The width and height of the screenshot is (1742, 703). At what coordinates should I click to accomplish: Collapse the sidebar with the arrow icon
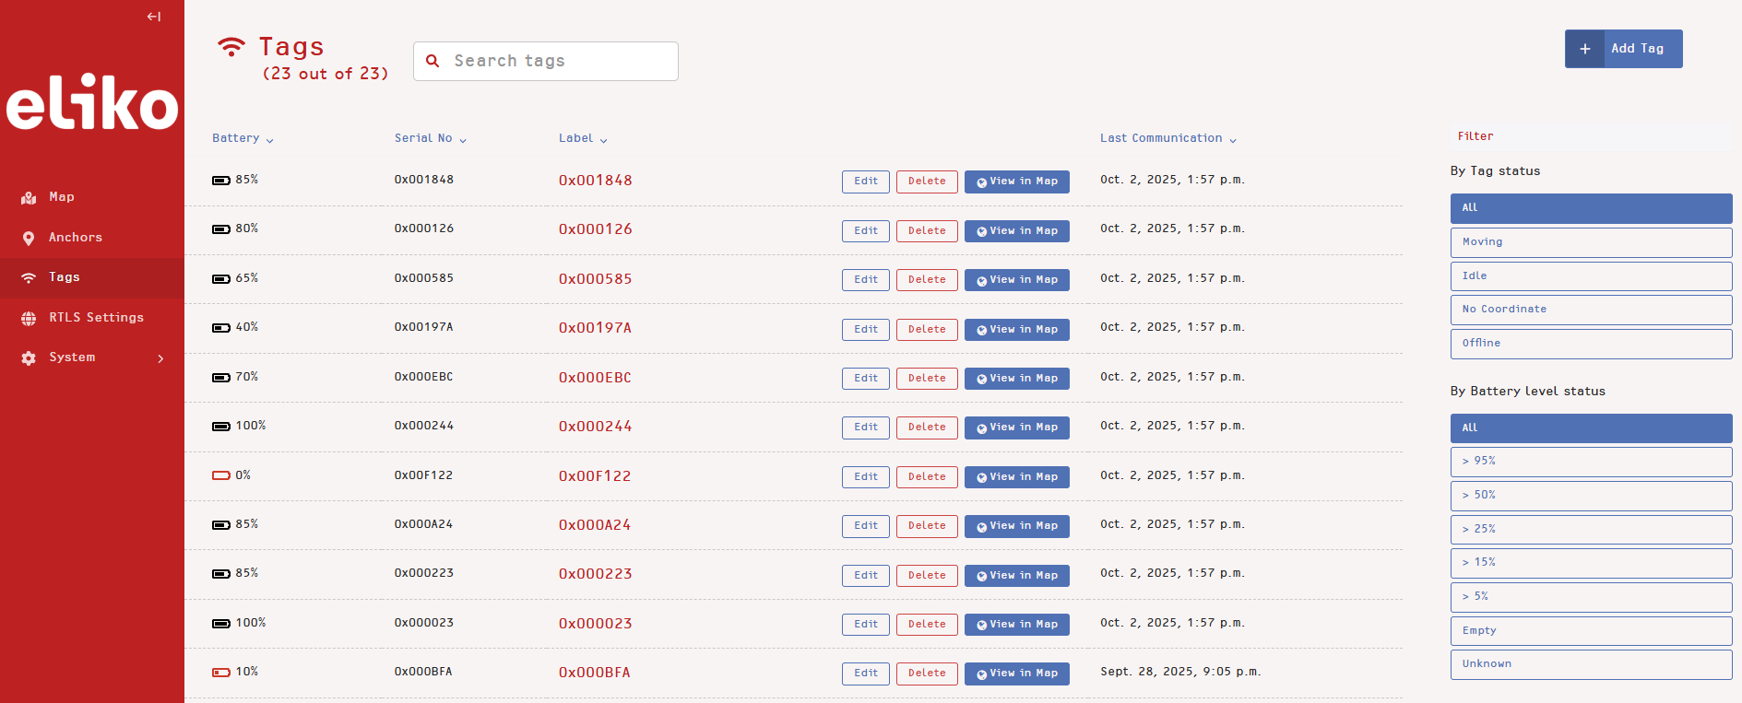pyautogui.click(x=154, y=17)
